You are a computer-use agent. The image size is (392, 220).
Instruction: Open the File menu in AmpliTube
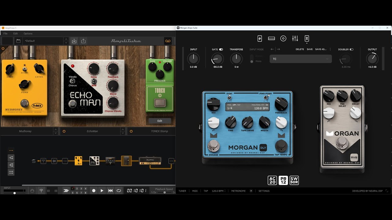(x=6, y=34)
